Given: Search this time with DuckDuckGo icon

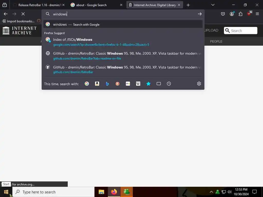Looking at the screenshot, I should (x=117, y=84).
